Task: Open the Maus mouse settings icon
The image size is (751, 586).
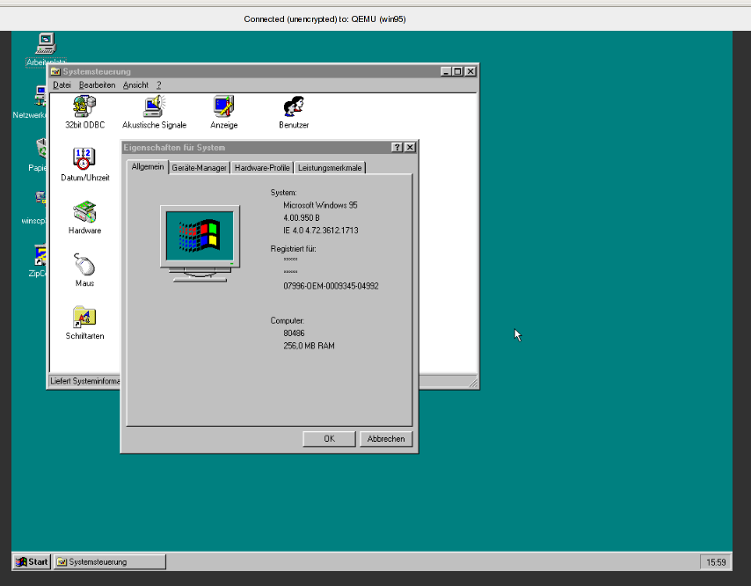Action: pos(84,270)
